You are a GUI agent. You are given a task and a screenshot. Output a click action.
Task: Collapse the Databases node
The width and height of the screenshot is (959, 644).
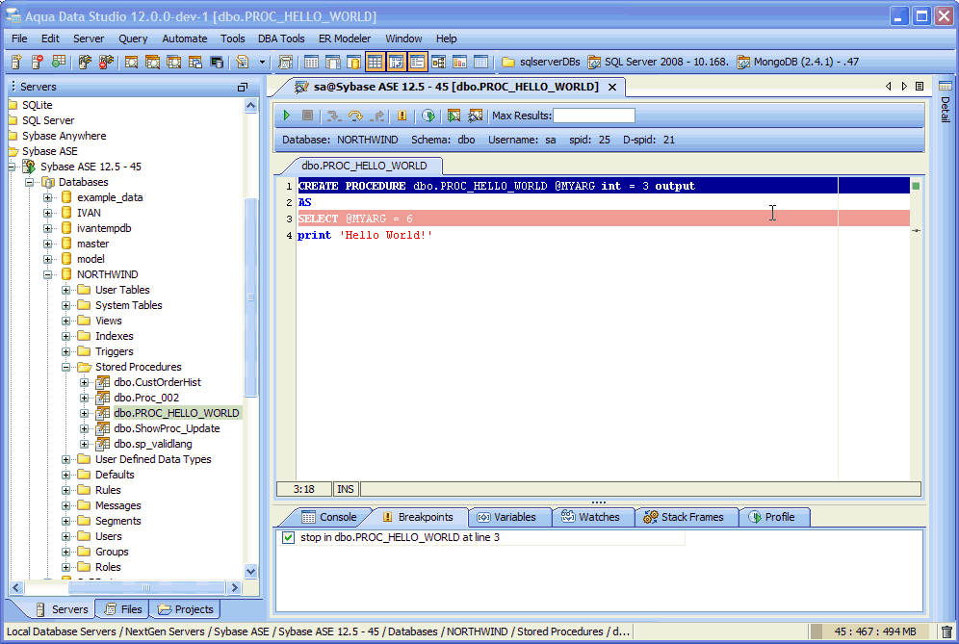pos(29,182)
